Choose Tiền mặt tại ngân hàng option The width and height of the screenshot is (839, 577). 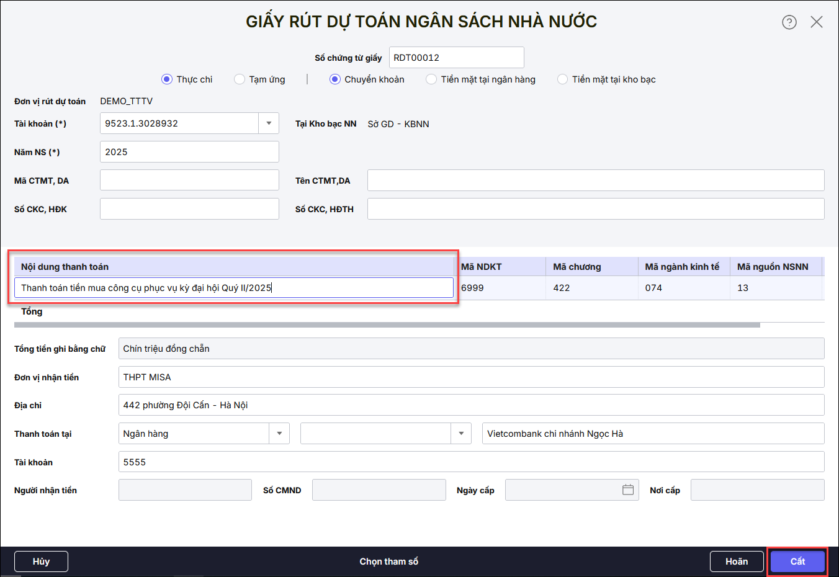(x=431, y=79)
